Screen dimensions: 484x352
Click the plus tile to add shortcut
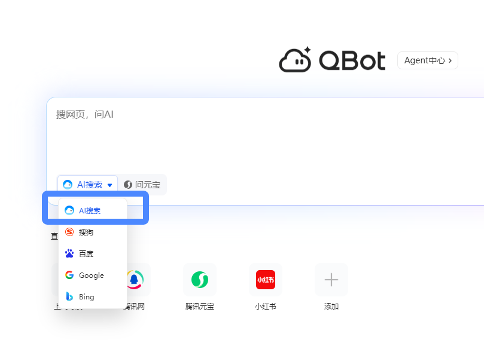click(x=331, y=280)
